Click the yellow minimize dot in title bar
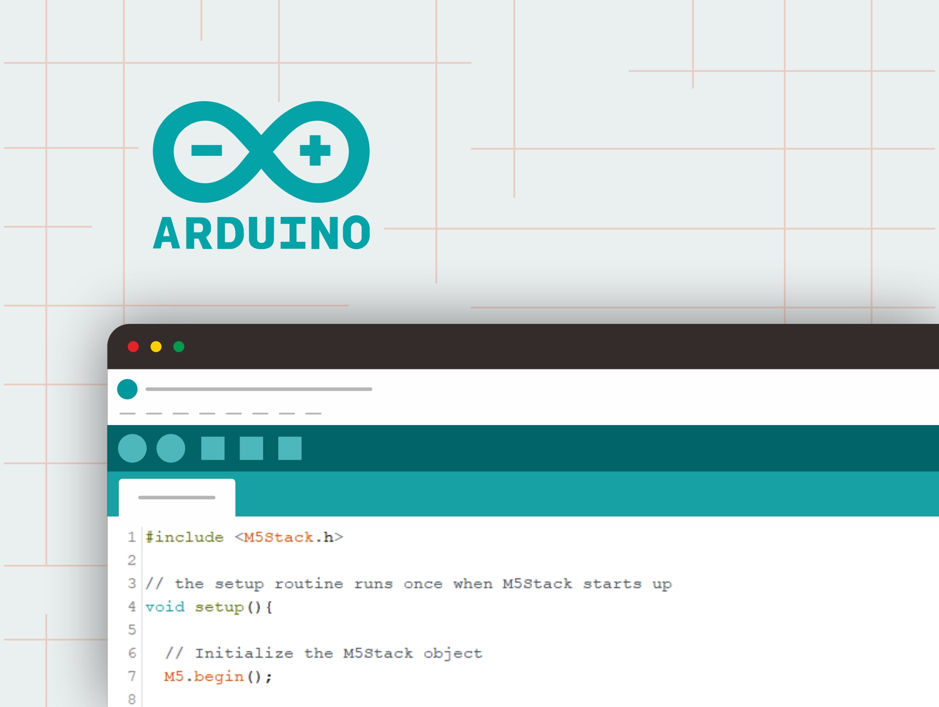This screenshot has height=707, width=939. [156, 346]
